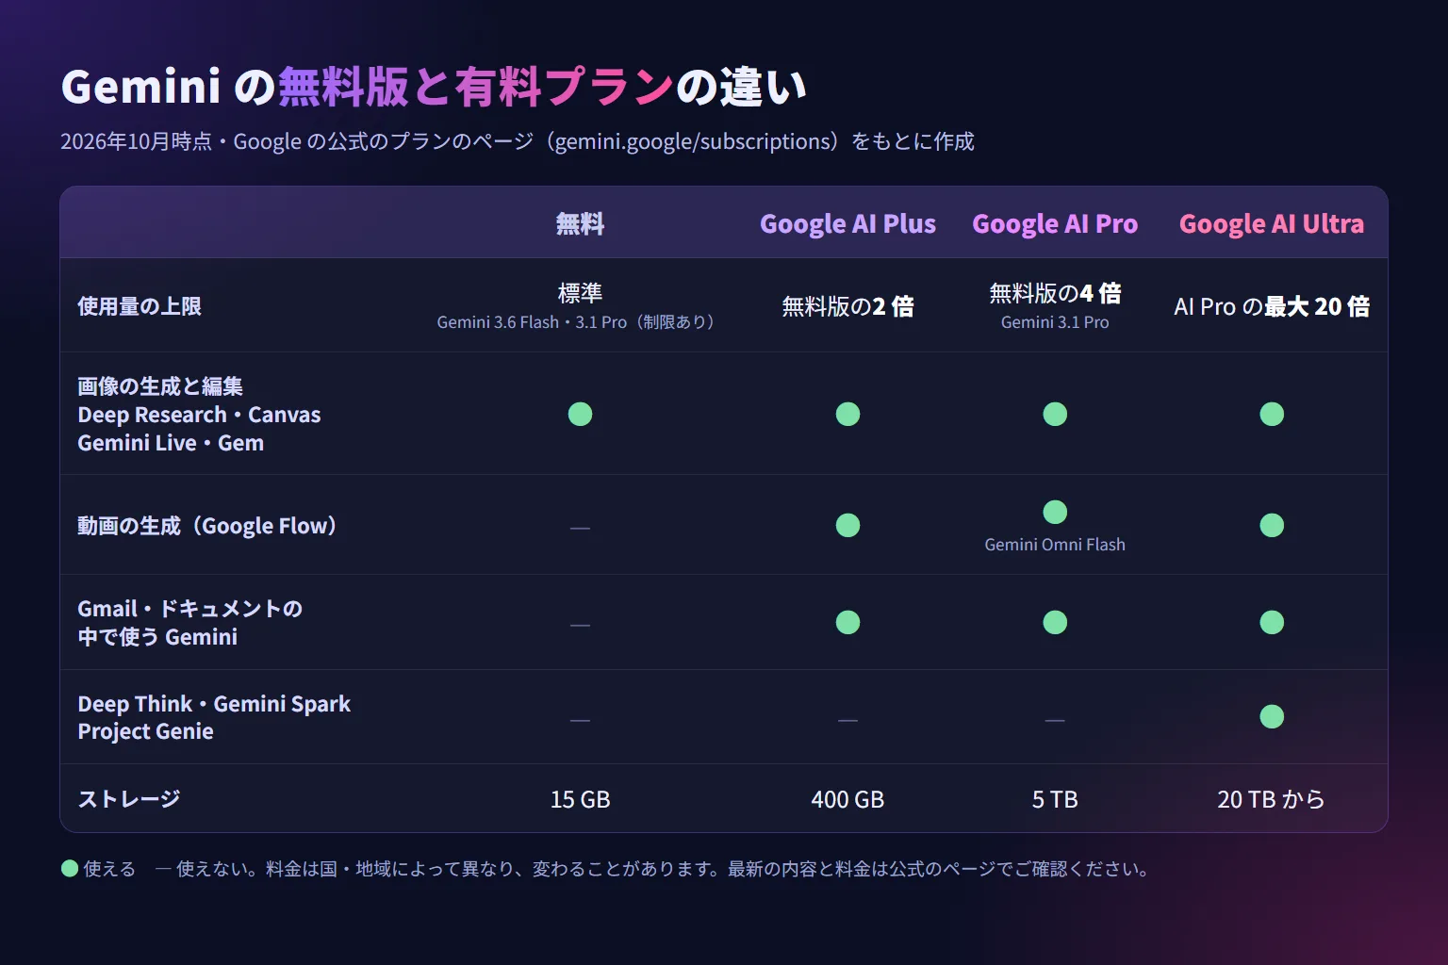Select the Gmail row dot under Google AI Ultra
1448x965 pixels.
pos(1272,622)
